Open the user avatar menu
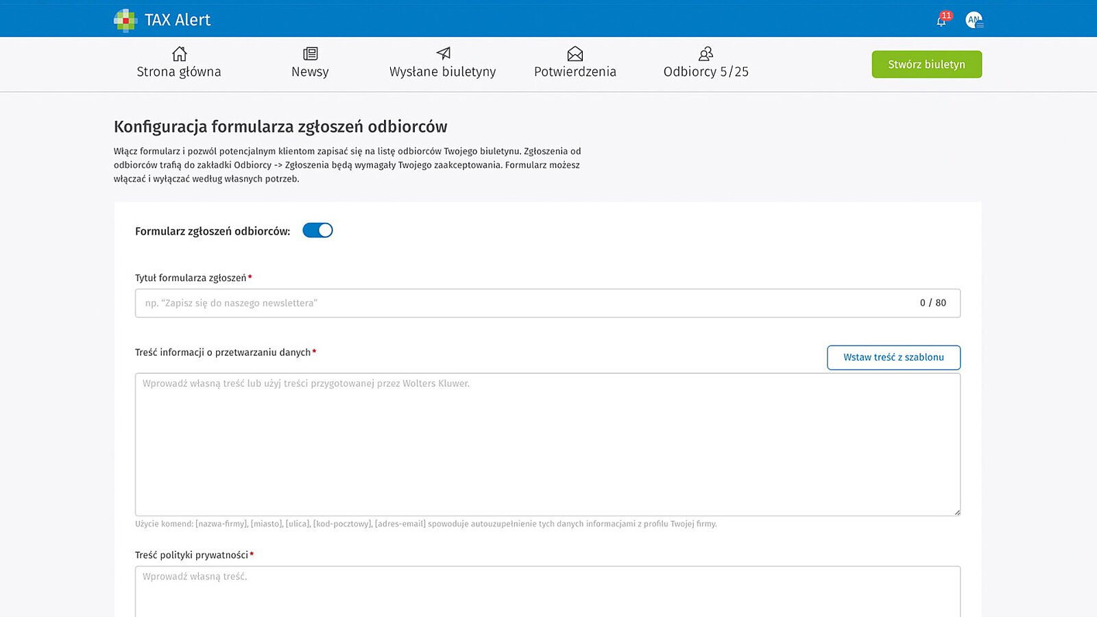 coord(974,21)
